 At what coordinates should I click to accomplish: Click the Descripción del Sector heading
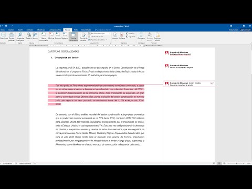point(67,58)
